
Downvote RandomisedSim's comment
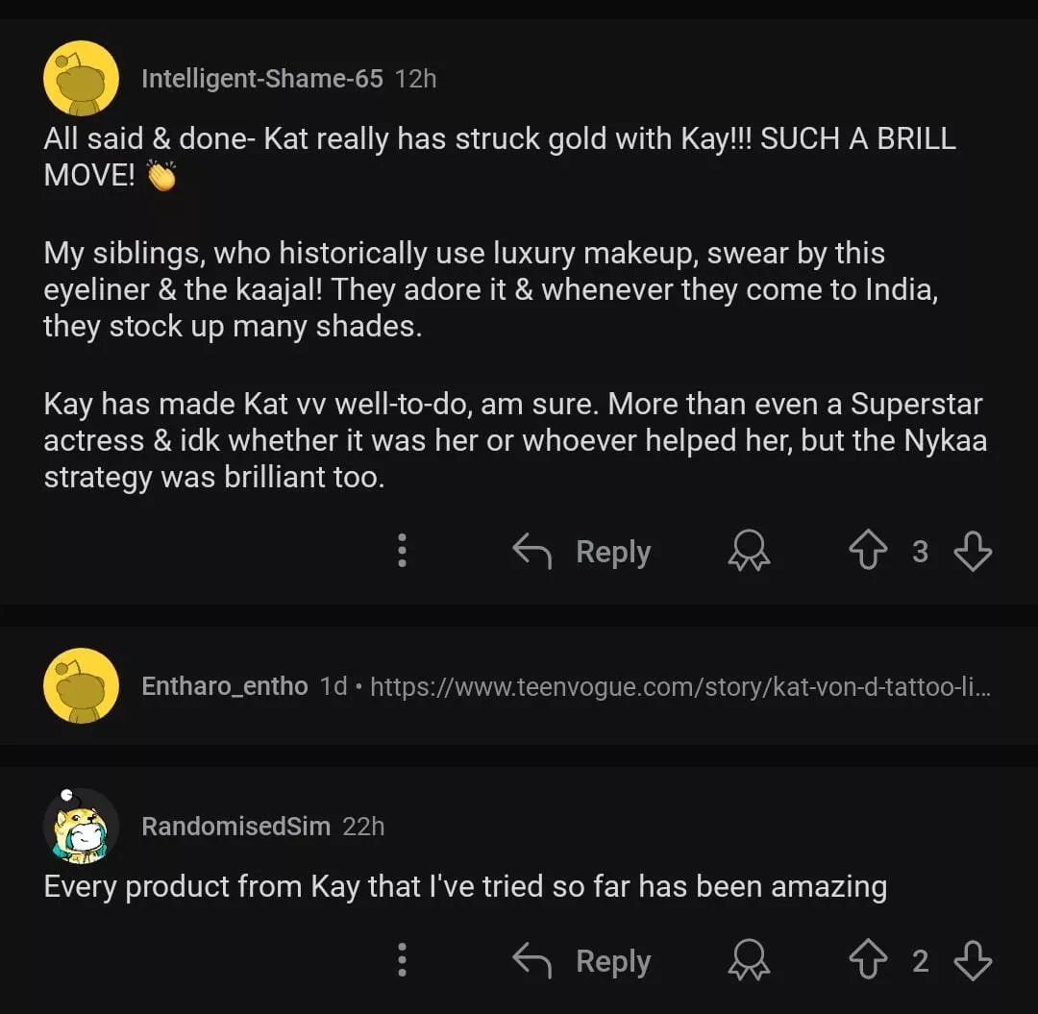972,961
